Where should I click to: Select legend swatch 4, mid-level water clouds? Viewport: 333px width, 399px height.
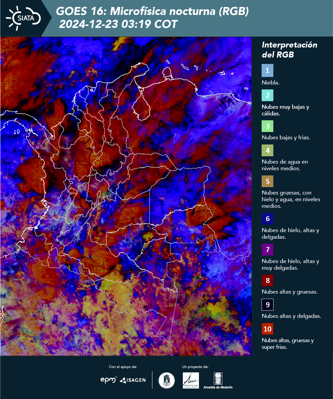pos(267,151)
